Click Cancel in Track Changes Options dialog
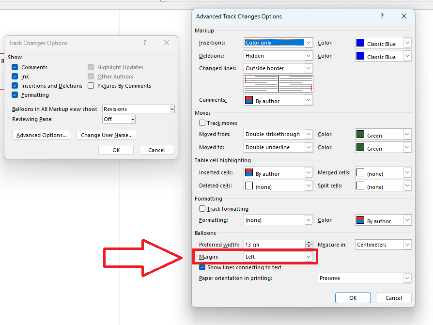Viewport: 433px width, 325px height. click(x=156, y=150)
